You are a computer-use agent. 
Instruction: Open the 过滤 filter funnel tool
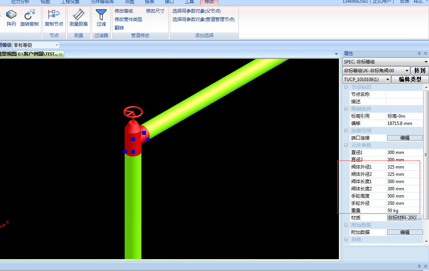101,15
